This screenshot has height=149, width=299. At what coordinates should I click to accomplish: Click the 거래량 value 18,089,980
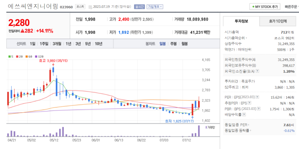coord(198,19)
